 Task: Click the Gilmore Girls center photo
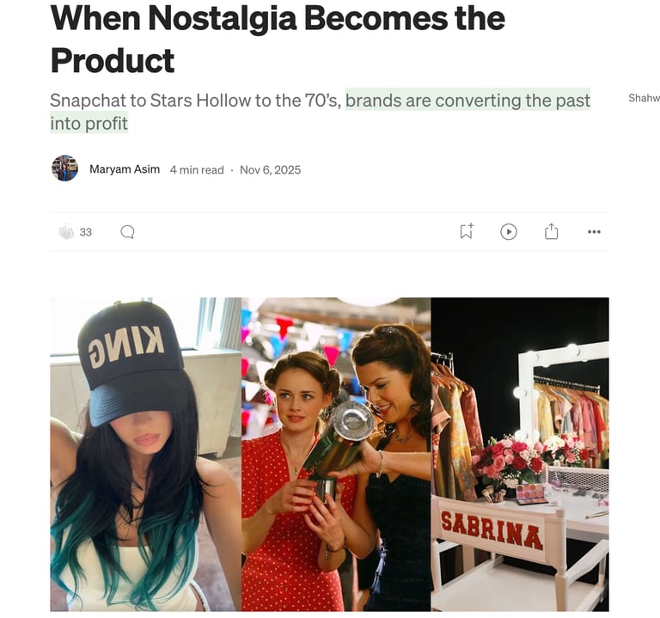[336, 454]
